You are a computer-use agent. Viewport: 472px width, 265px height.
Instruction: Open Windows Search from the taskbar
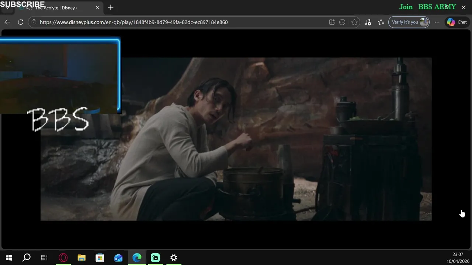(x=27, y=258)
